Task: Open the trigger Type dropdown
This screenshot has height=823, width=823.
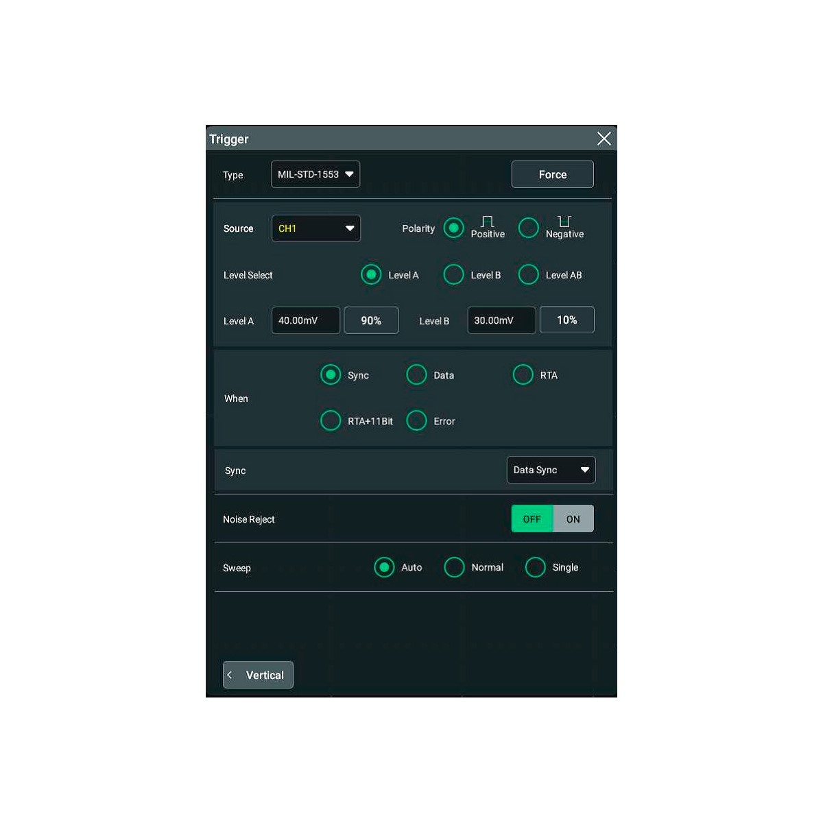Action: [315, 174]
